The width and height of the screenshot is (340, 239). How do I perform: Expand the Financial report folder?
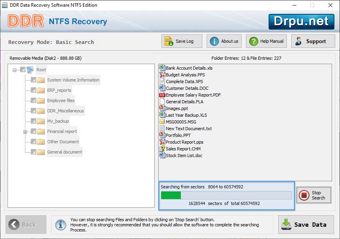pyautogui.click(x=25, y=132)
